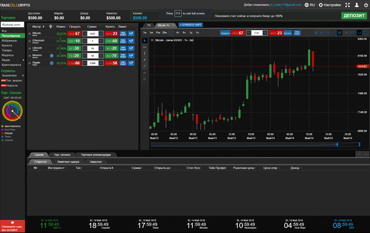370x233 pixels.
Task: Open the Закрытые deals sub-tab
Action: tap(96, 162)
